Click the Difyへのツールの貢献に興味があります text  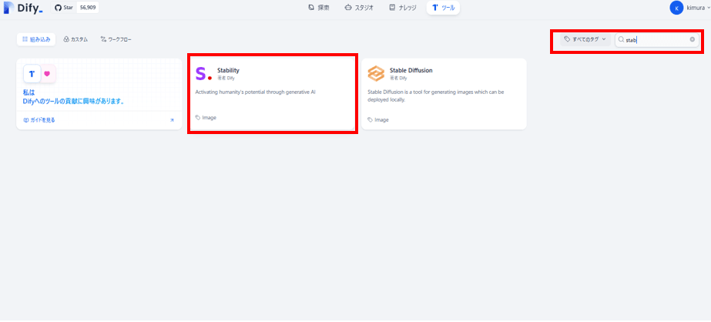coord(74,101)
